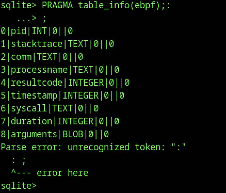Click the INTEGER type in resultcode row

(x=86, y=83)
